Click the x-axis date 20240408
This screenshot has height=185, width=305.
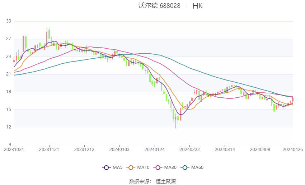pyautogui.click(x=260, y=150)
